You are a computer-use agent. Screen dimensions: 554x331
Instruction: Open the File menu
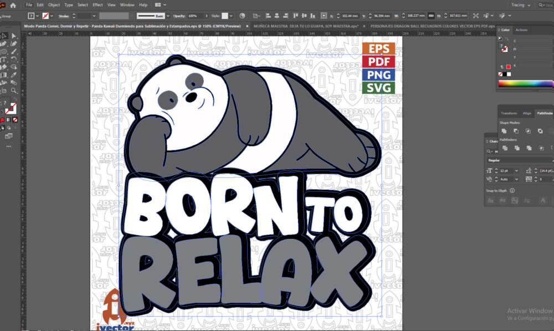click(x=29, y=5)
